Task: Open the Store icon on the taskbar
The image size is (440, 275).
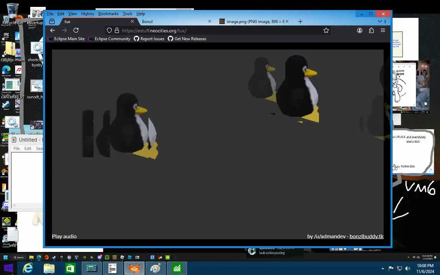Action: (70, 268)
